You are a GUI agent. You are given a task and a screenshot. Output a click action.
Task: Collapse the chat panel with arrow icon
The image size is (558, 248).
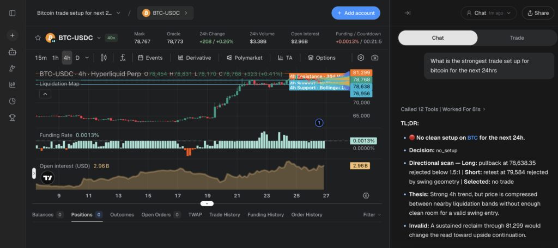coord(408,13)
